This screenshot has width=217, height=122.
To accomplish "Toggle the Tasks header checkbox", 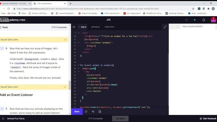I will (1, 27).
